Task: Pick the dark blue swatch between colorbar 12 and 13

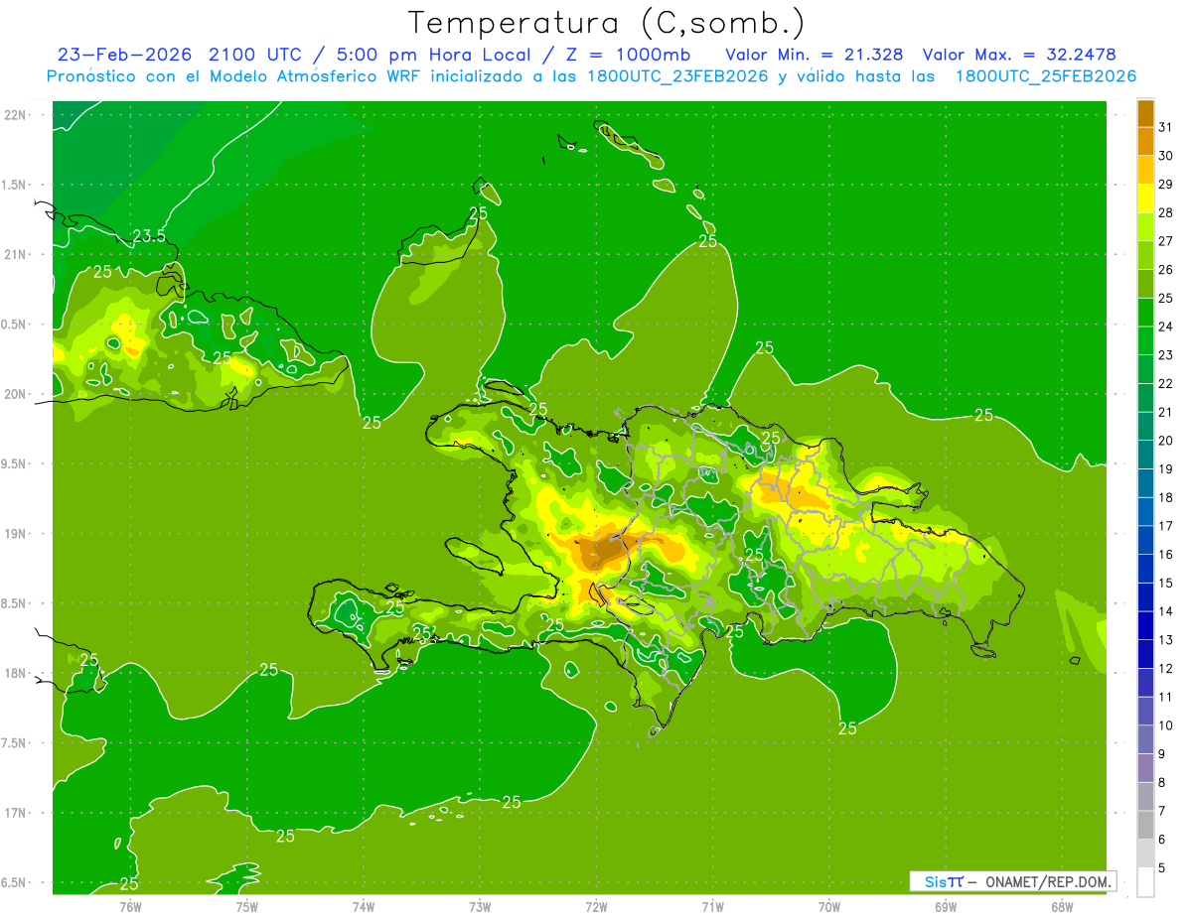Action: [1145, 655]
